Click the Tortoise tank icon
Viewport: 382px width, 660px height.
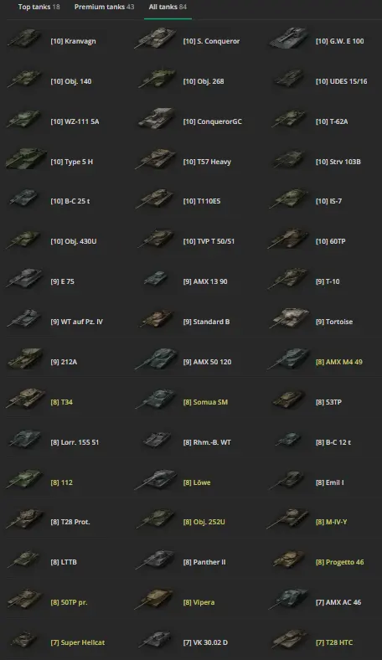pyautogui.click(x=290, y=319)
